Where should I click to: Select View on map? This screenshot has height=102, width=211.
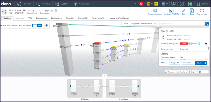click(x=202, y=12)
